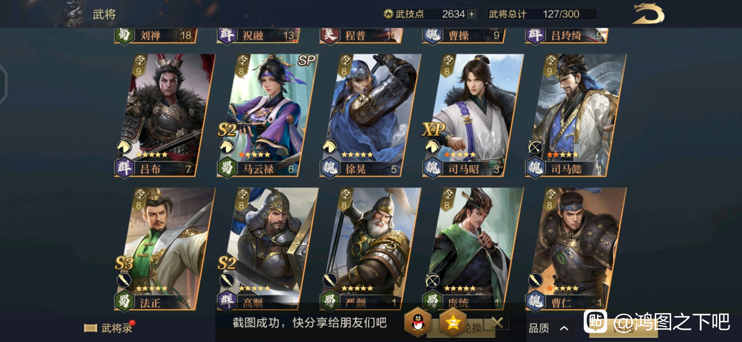The height and width of the screenshot is (342, 742).
Task: Open the 庞统 general card
Action: [473, 249]
